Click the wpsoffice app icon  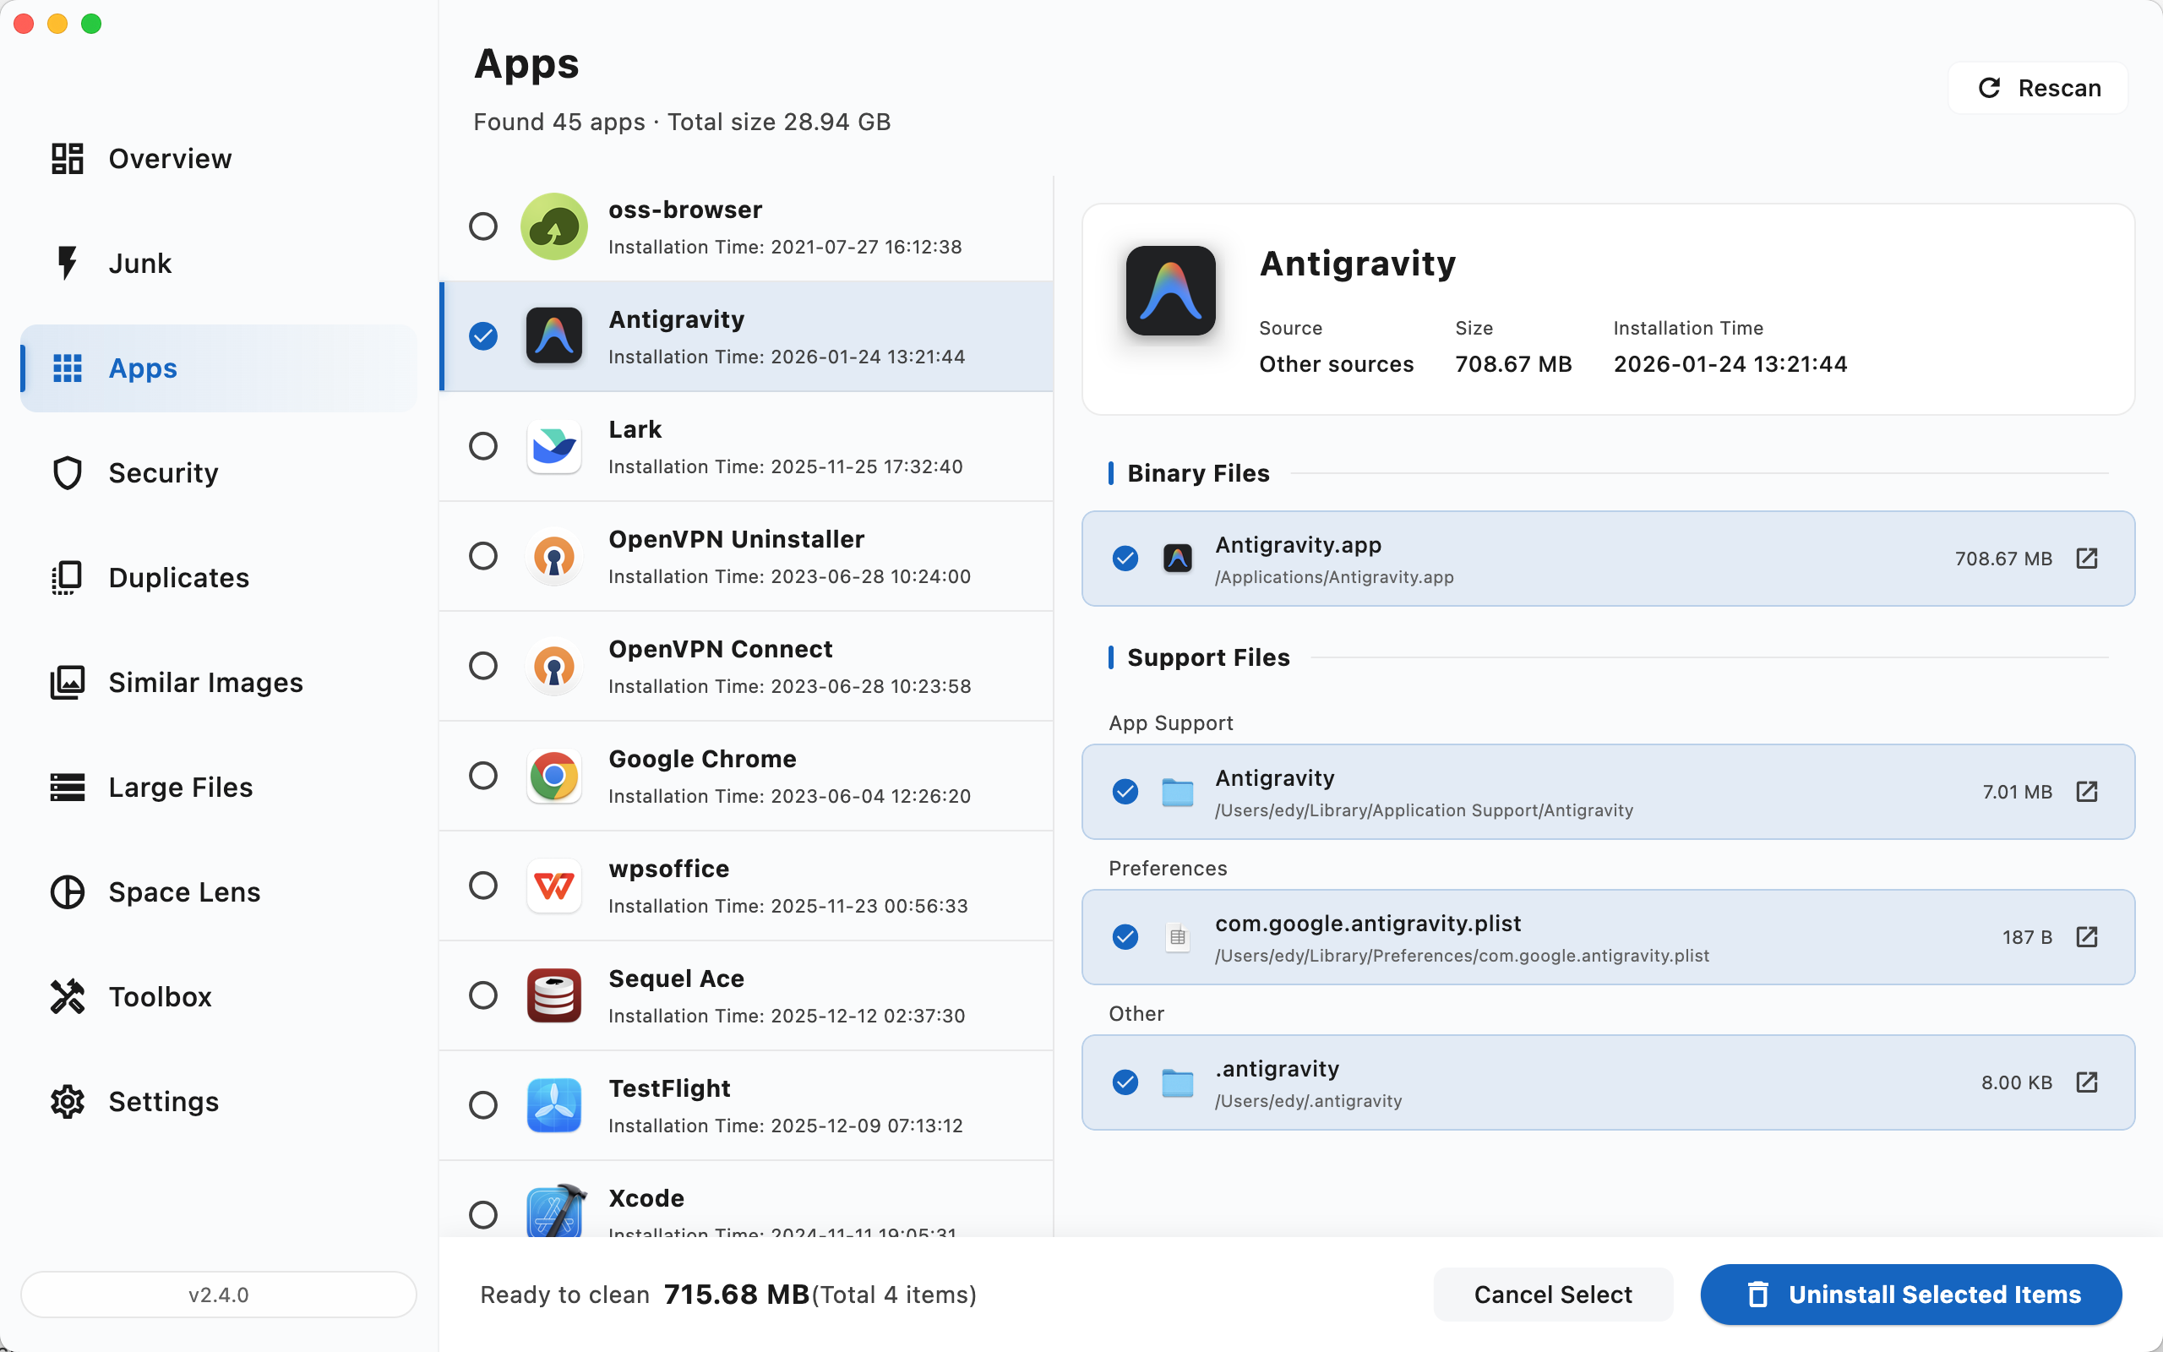(x=554, y=886)
